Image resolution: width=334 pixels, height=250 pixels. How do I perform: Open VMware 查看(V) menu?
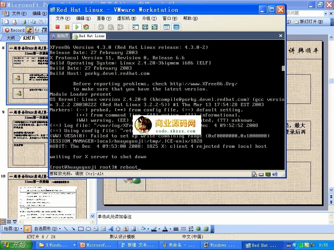(x=104, y=18)
